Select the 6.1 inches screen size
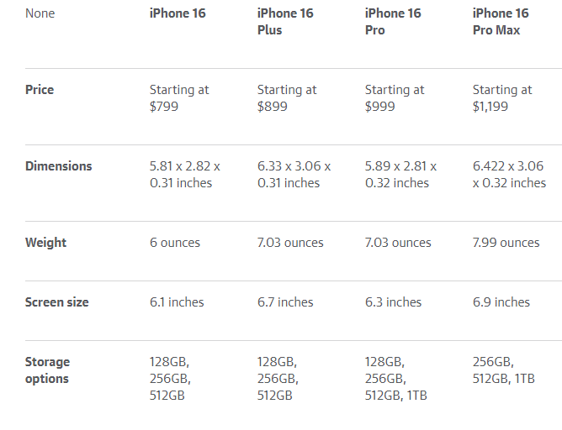 click(177, 302)
